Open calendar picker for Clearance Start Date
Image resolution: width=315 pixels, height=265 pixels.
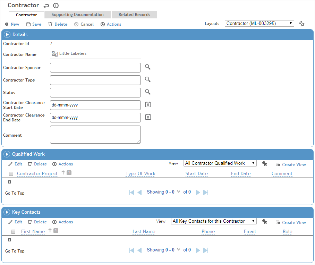coord(148,105)
